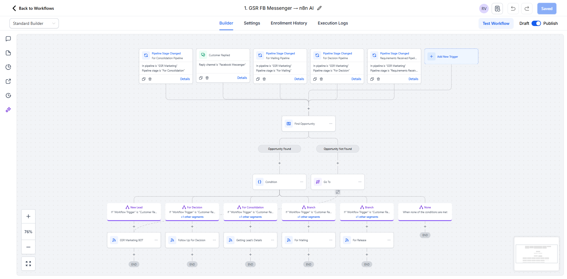The width and height of the screenshot is (567, 279).
Task: Open Details of For Mailing Pipeline trigger
Action: coord(299,79)
